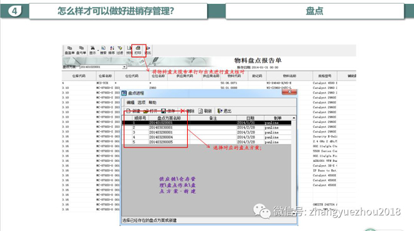Select plan 201403280001 in row 3
The image size is (414, 231).
click(x=161, y=132)
